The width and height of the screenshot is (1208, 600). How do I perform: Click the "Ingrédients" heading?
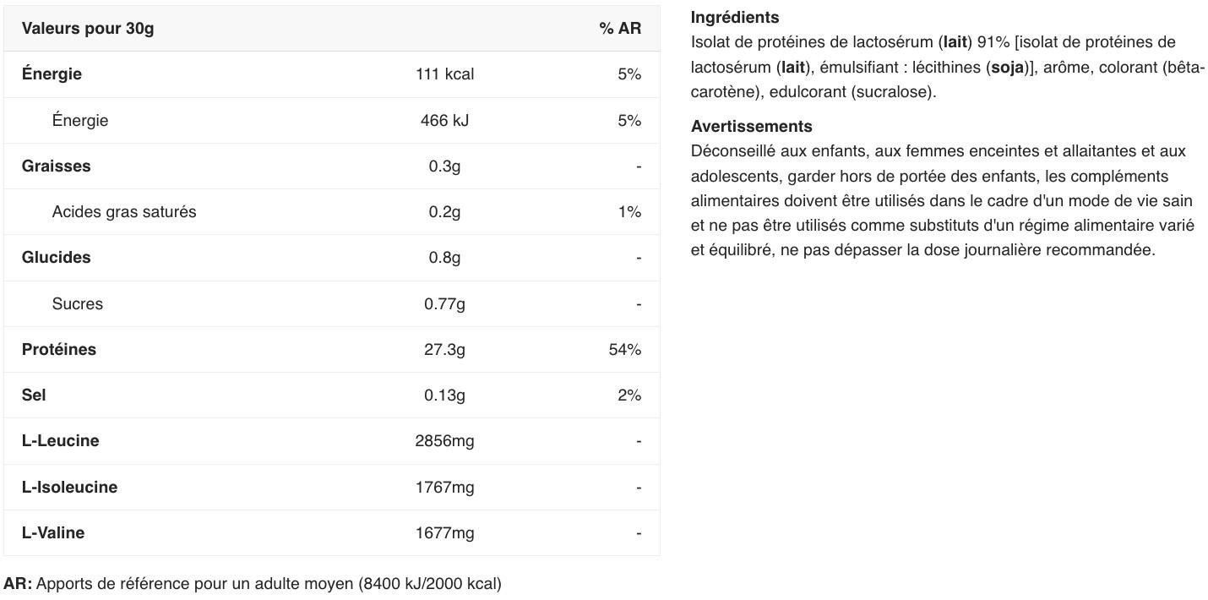pyautogui.click(x=735, y=18)
